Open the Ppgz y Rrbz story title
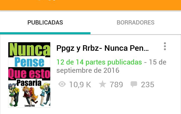181x114 pixels. coord(103,48)
